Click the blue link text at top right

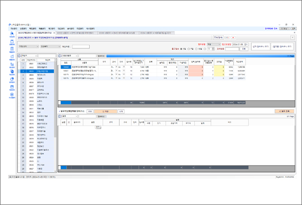[271, 29]
